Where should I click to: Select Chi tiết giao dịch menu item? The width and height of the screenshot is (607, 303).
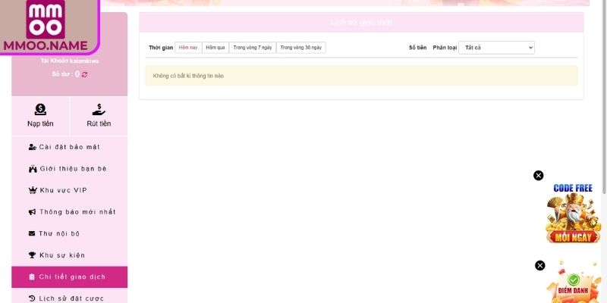[69, 276]
